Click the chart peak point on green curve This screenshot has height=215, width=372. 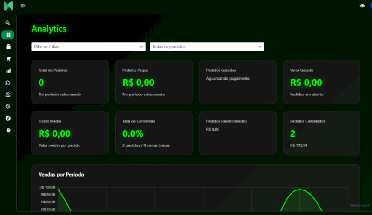tap(300, 189)
